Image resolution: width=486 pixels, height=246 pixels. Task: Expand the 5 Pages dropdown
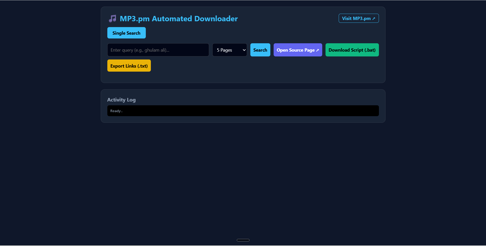tap(230, 50)
